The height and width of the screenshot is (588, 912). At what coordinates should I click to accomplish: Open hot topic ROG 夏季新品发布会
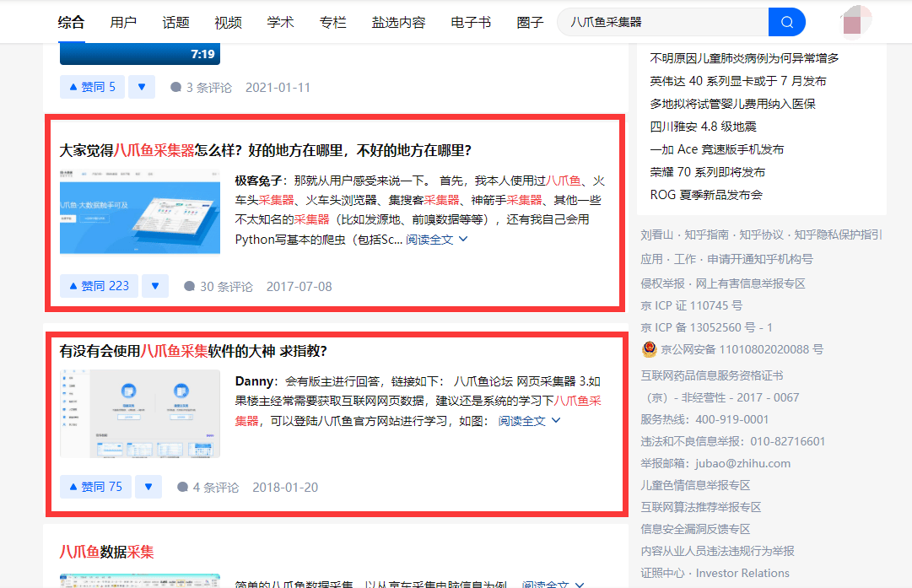[706, 194]
